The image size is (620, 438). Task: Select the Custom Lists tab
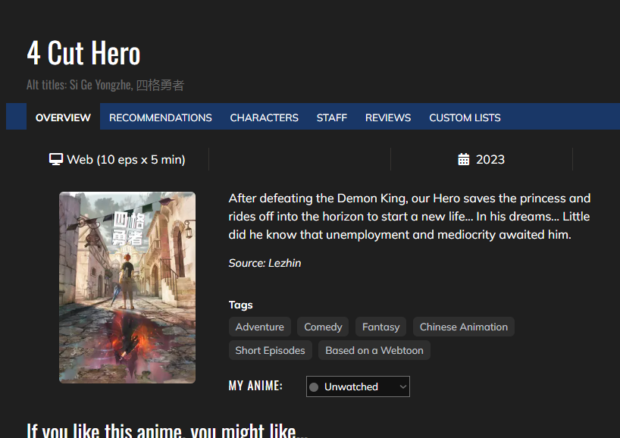[x=465, y=117]
